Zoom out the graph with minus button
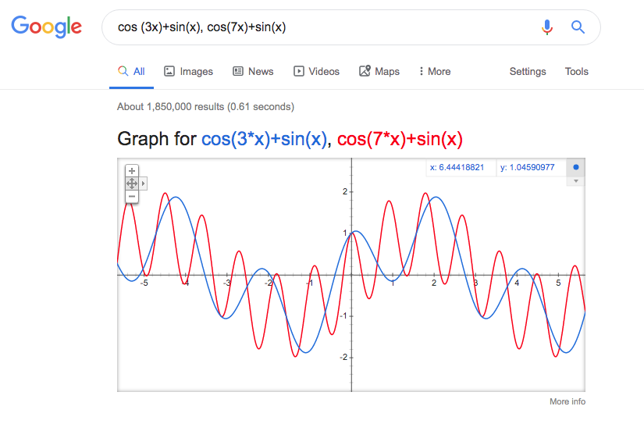Image resolution: width=644 pixels, height=424 pixels. point(132,197)
